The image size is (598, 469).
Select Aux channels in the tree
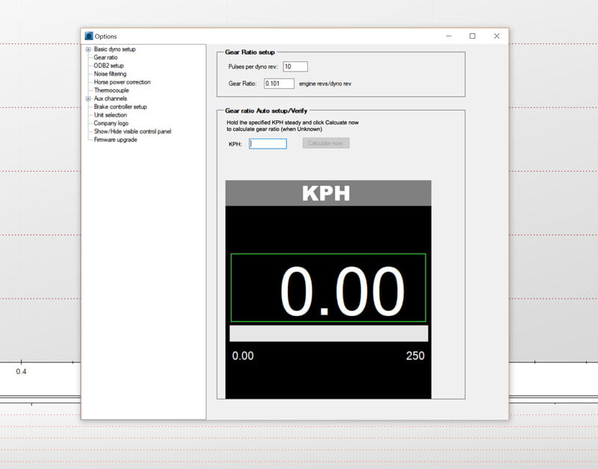[110, 99]
